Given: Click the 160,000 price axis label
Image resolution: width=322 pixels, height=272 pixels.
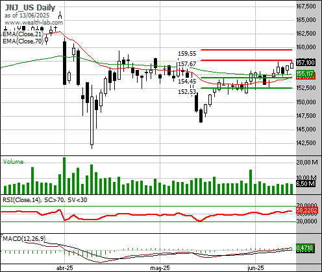Looking at the screenshot, I should (x=306, y=47).
